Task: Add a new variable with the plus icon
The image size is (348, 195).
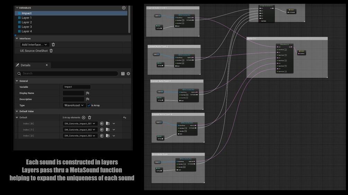Action: pos(124,8)
